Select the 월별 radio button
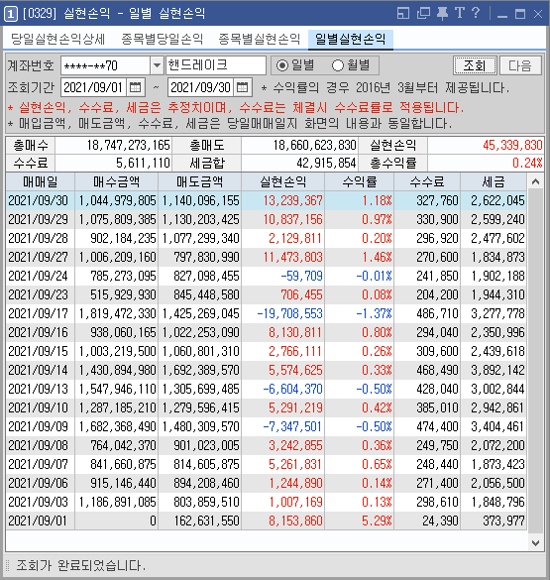Screen dimensions: 550x580 [338, 65]
